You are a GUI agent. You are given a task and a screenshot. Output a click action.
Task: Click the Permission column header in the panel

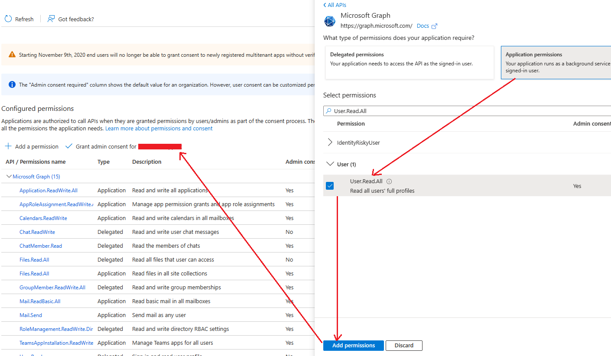[x=351, y=123]
